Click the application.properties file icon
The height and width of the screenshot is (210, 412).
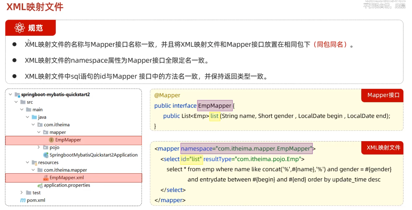pyautogui.click(x=40, y=185)
